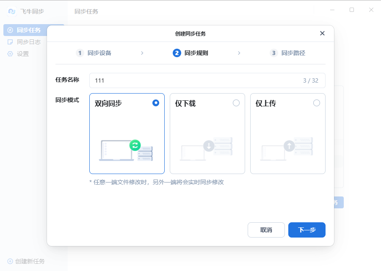Click step 2 number circle

[177, 53]
